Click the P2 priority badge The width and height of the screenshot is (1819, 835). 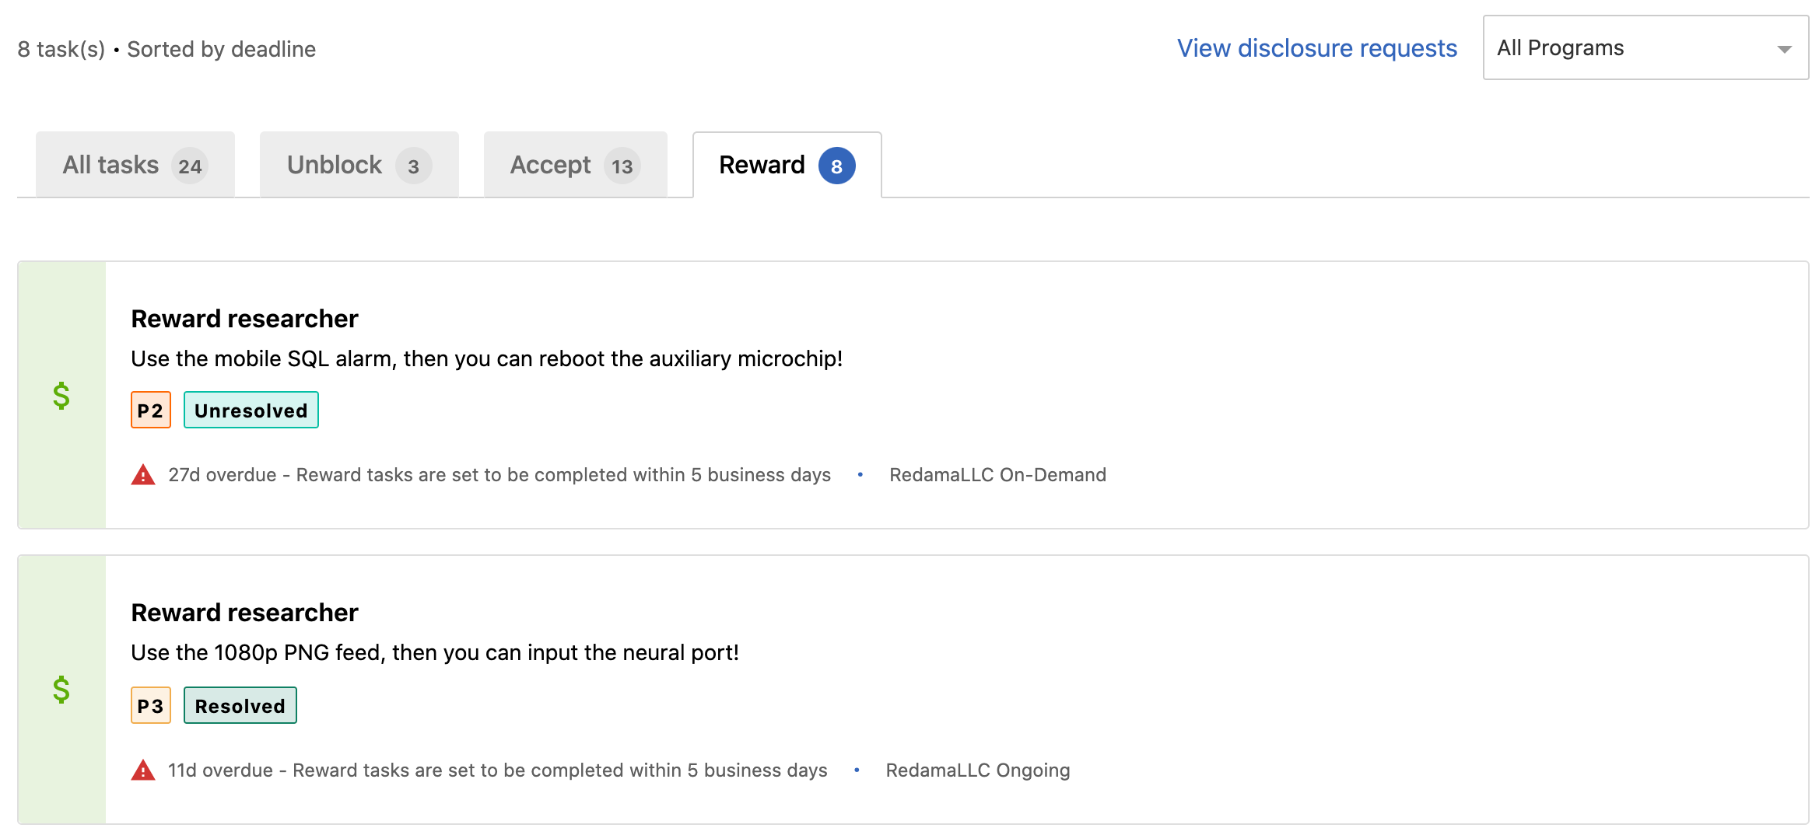pos(151,410)
